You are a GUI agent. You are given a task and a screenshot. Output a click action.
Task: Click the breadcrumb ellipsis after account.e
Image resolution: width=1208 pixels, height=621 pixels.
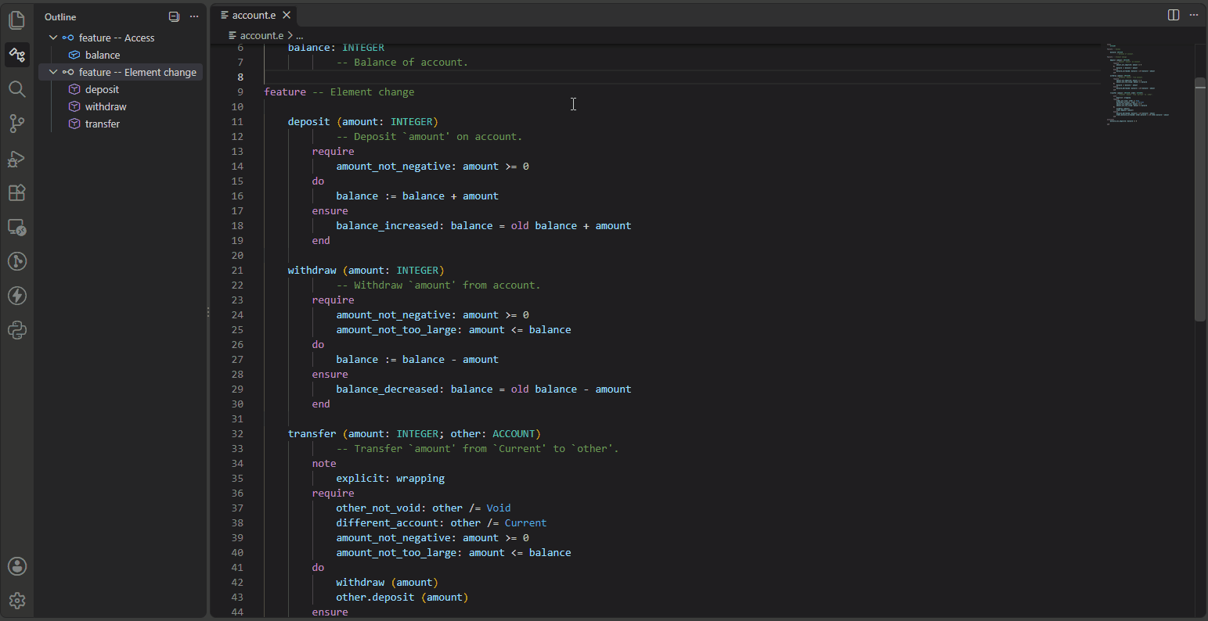coord(299,35)
